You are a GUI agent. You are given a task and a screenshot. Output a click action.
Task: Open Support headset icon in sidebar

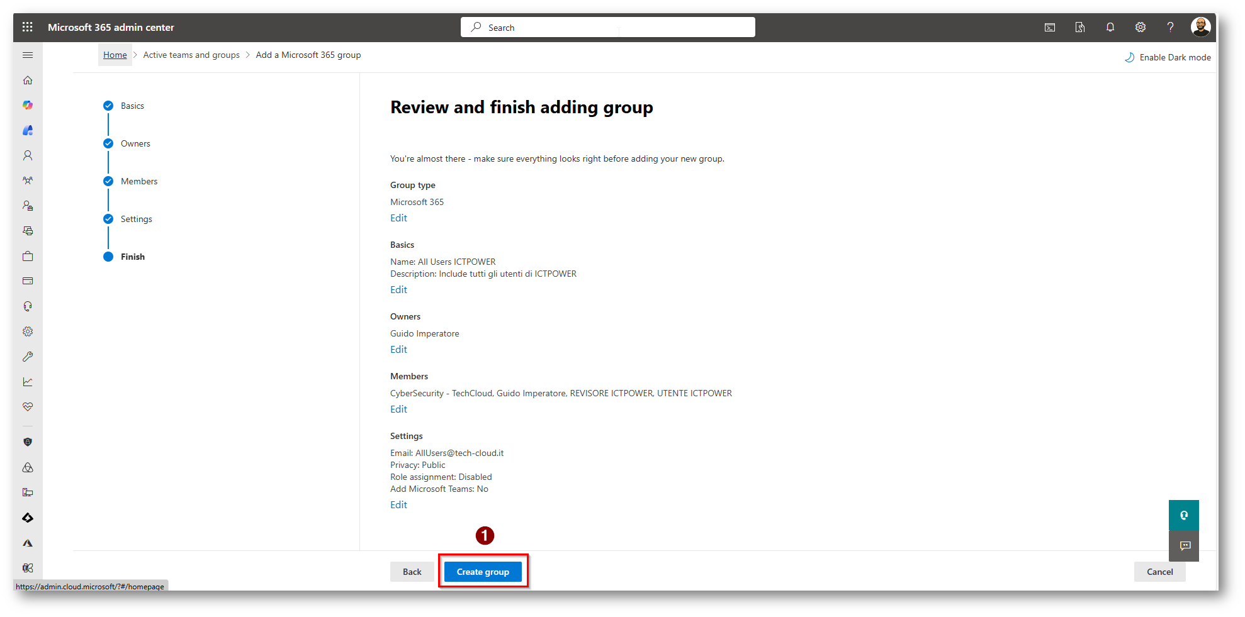28,306
